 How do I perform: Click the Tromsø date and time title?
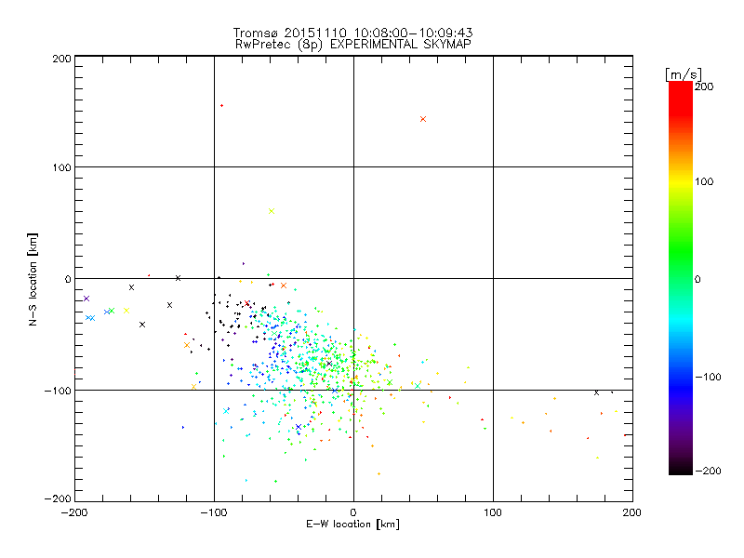click(x=353, y=33)
